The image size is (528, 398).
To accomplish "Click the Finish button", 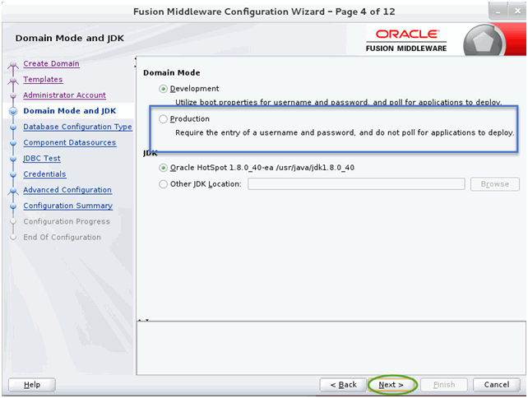I will click(x=444, y=385).
